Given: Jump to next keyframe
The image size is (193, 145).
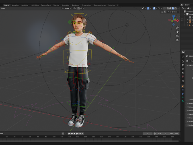Looking at the screenshot, I should click(80, 134).
